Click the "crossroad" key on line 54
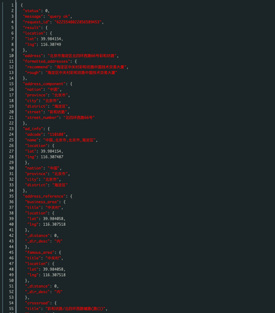 (x=37, y=303)
